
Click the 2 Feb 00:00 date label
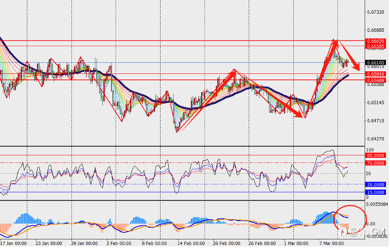coord(119,243)
